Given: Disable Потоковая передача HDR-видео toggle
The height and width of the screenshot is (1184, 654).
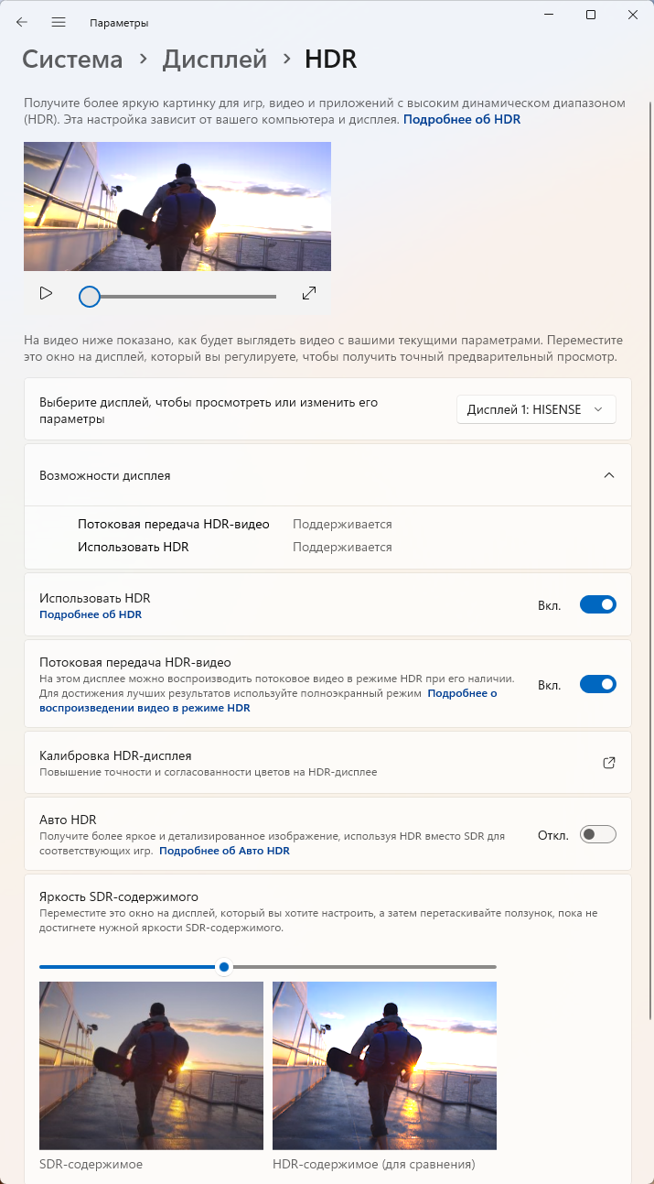Looking at the screenshot, I should 598,684.
